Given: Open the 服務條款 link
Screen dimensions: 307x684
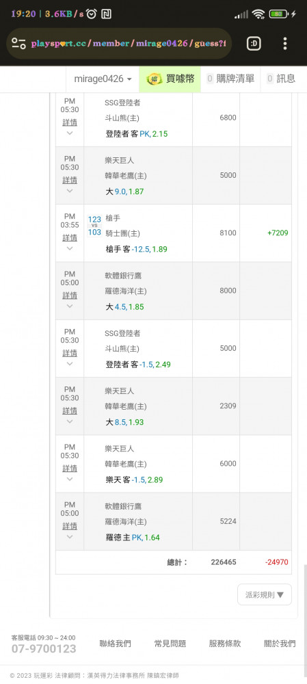Looking at the screenshot, I should [x=224, y=644].
